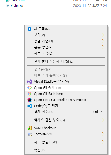Expand the 보기(V) submenu arrow
The height and width of the screenshot is (155, 111).
[103, 35]
